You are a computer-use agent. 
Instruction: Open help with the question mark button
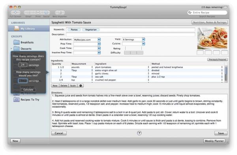coord(139,133)
